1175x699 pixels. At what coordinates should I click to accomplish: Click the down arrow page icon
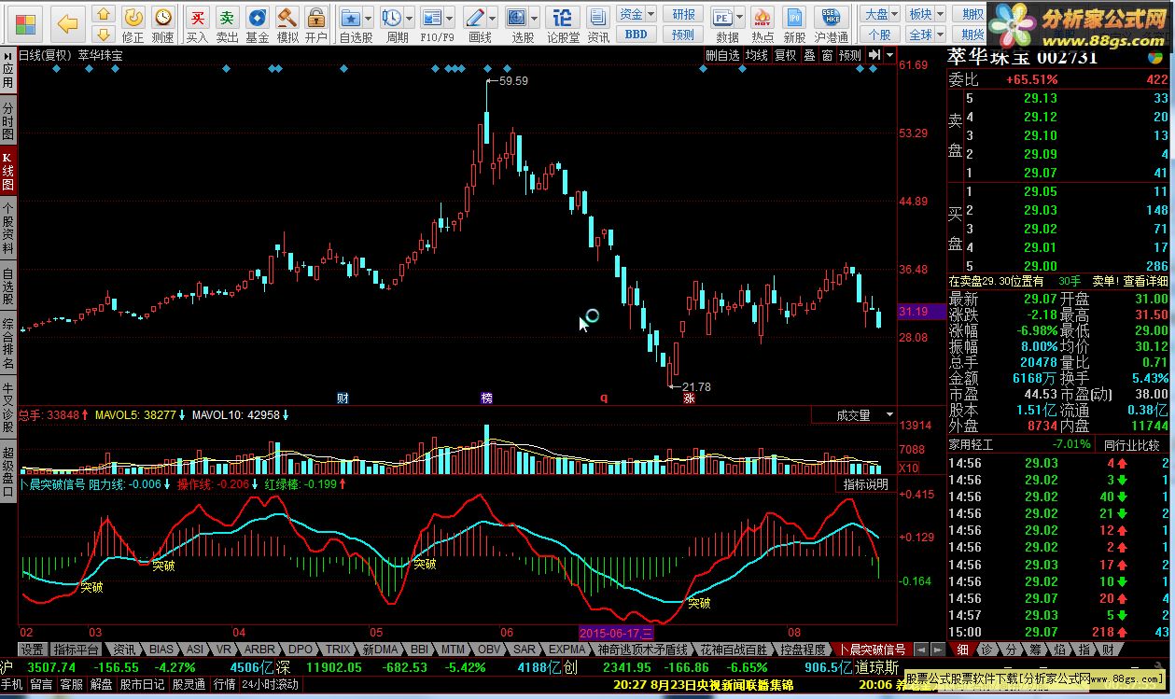coord(103,34)
